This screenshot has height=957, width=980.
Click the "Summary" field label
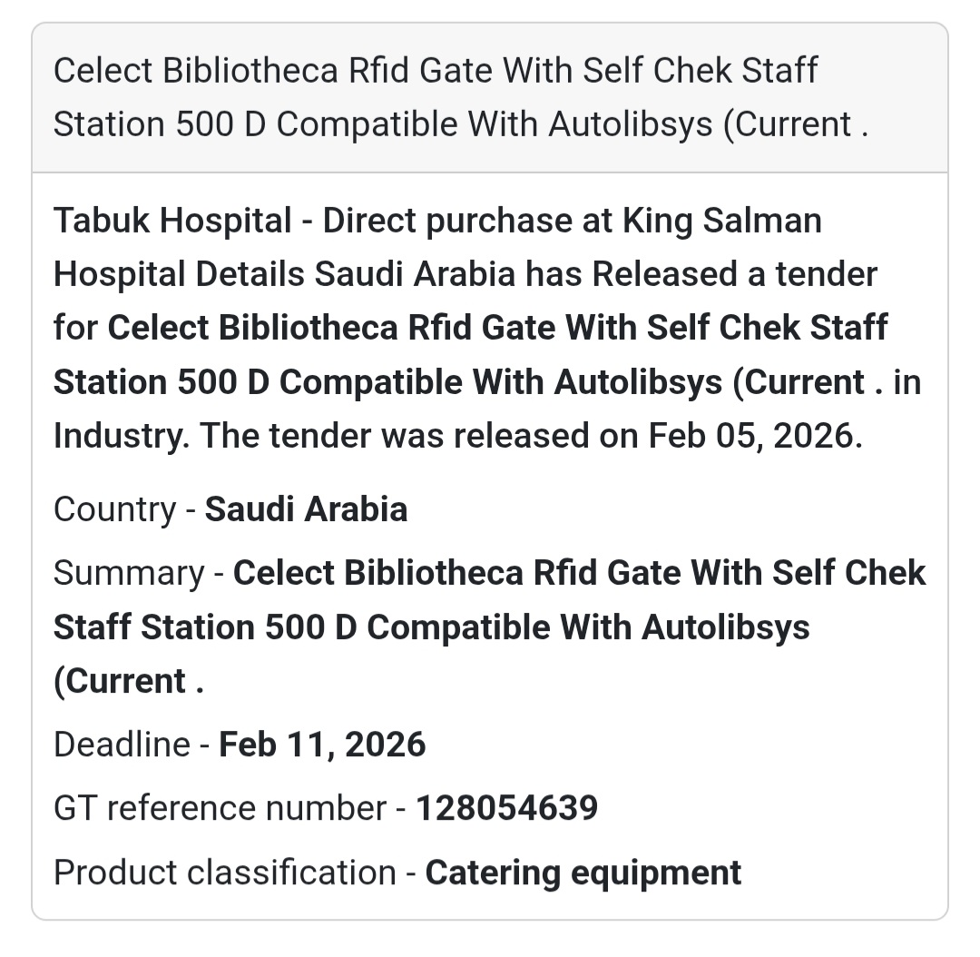click(x=129, y=574)
